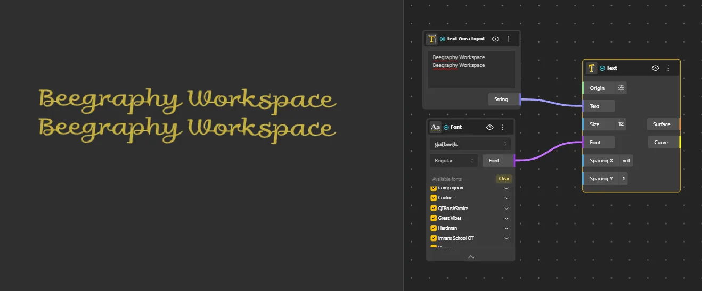Expand the QTBrushStroke font row chevron
The width and height of the screenshot is (702, 291).
coord(507,209)
